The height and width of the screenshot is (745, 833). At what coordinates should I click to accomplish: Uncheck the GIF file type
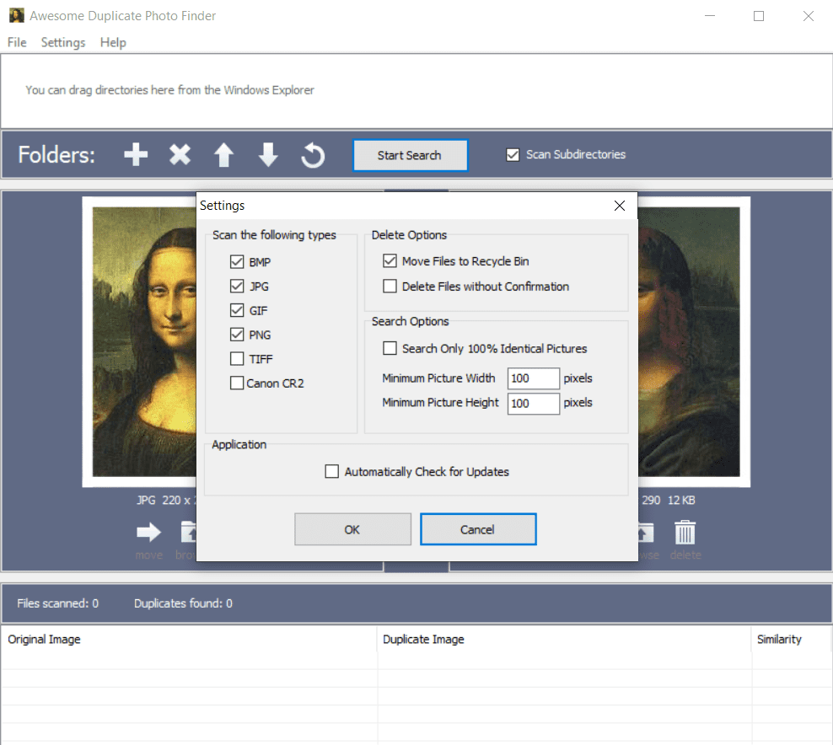point(237,310)
